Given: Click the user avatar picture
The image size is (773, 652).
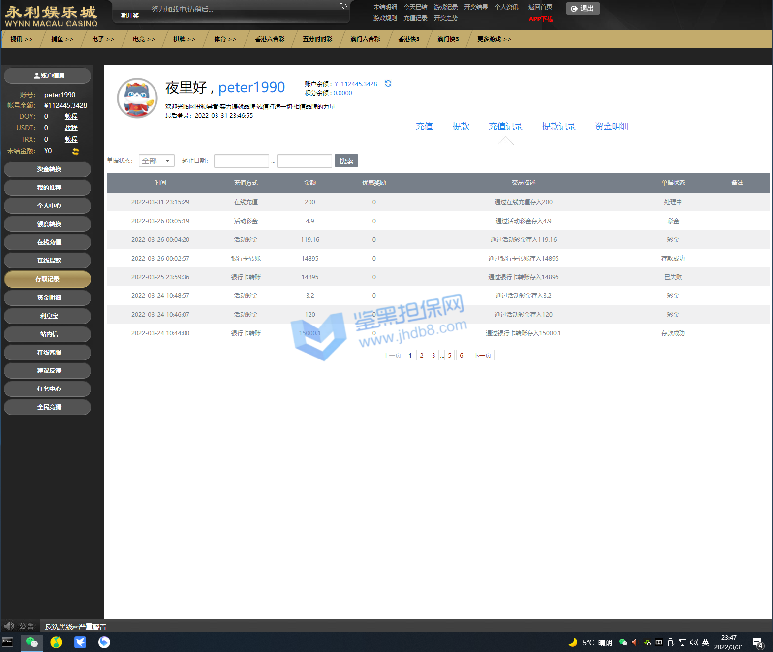Looking at the screenshot, I should point(137,98).
